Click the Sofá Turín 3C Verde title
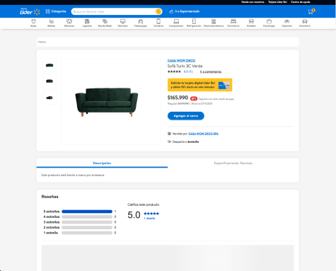Viewport: 336px width, 271px height. pyautogui.click(x=185, y=66)
